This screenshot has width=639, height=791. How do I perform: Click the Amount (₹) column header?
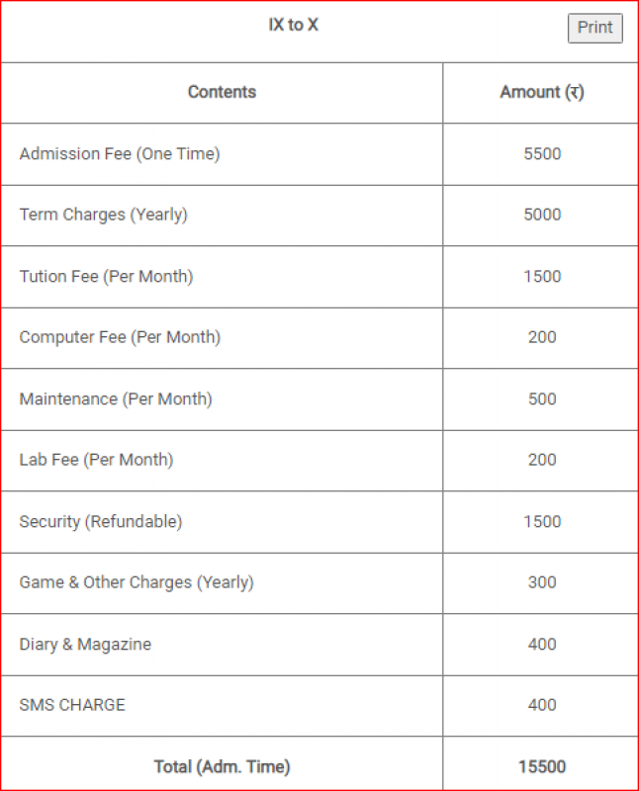tap(541, 92)
